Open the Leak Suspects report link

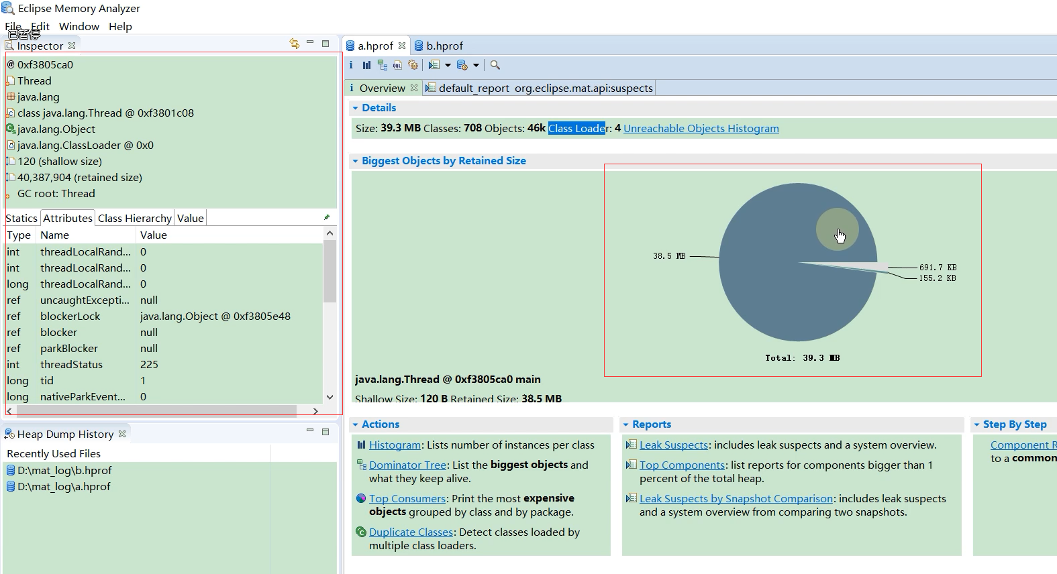[x=674, y=445]
